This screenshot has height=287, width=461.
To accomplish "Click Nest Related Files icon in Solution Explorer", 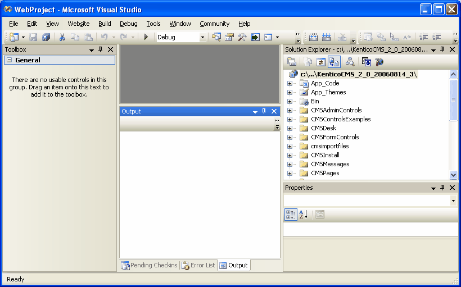I will (334, 62).
